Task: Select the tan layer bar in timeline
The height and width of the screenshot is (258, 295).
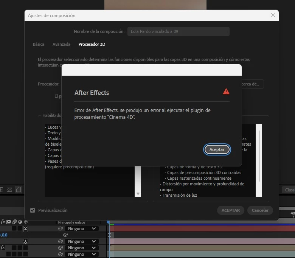Action: pos(202,248)
